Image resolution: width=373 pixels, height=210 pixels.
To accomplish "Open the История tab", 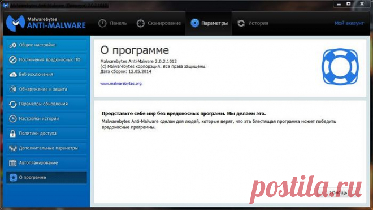I will pos(253,23).
